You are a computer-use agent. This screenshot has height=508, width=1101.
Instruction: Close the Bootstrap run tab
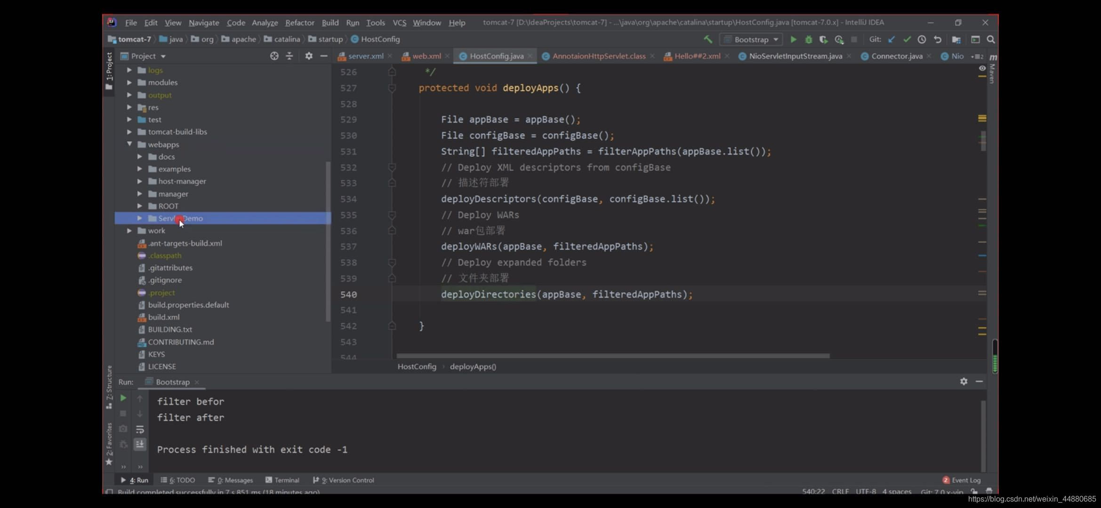197,382
